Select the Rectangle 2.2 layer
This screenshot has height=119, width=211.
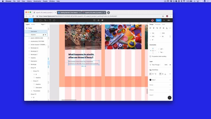pos(34,48)
